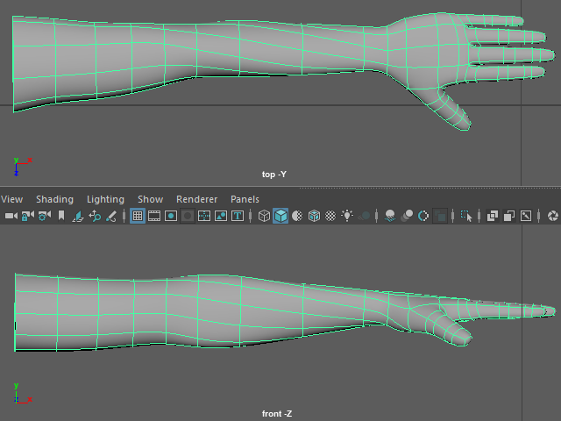This screenshot has height=421, width=561.
Task: Expand the Renderer menu
Action: pos(196,199)
